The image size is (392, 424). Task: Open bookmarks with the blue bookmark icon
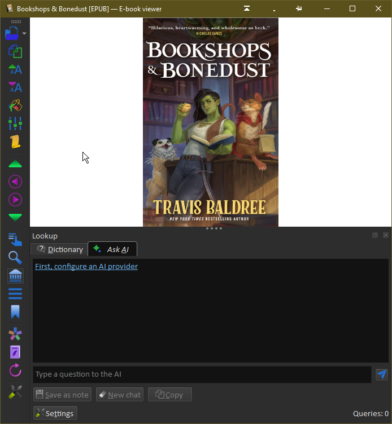[15, 312]
